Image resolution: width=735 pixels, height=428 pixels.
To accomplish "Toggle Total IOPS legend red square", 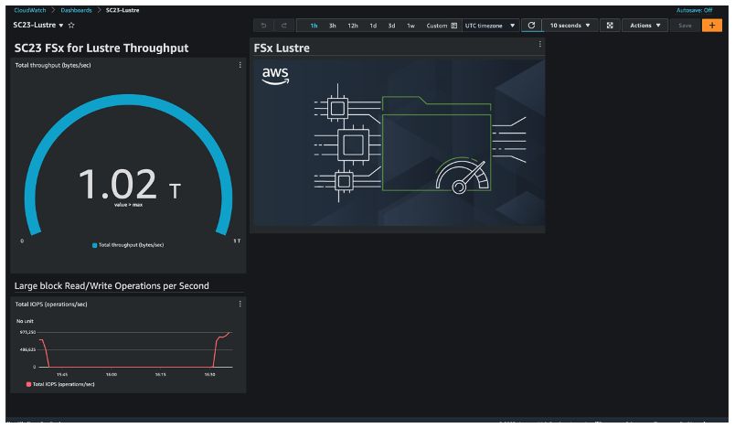I will click(x=28, y=384).
